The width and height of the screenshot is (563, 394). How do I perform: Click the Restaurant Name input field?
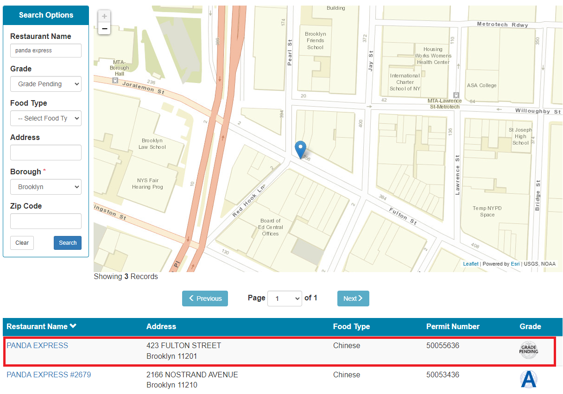click(x=46, y=51)
